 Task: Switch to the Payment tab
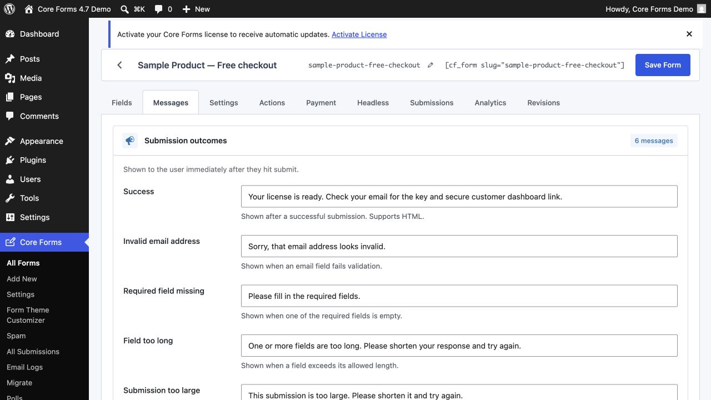(x=321, y=103)
